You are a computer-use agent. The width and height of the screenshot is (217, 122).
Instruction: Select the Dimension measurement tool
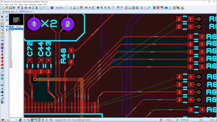pos(2,99)
